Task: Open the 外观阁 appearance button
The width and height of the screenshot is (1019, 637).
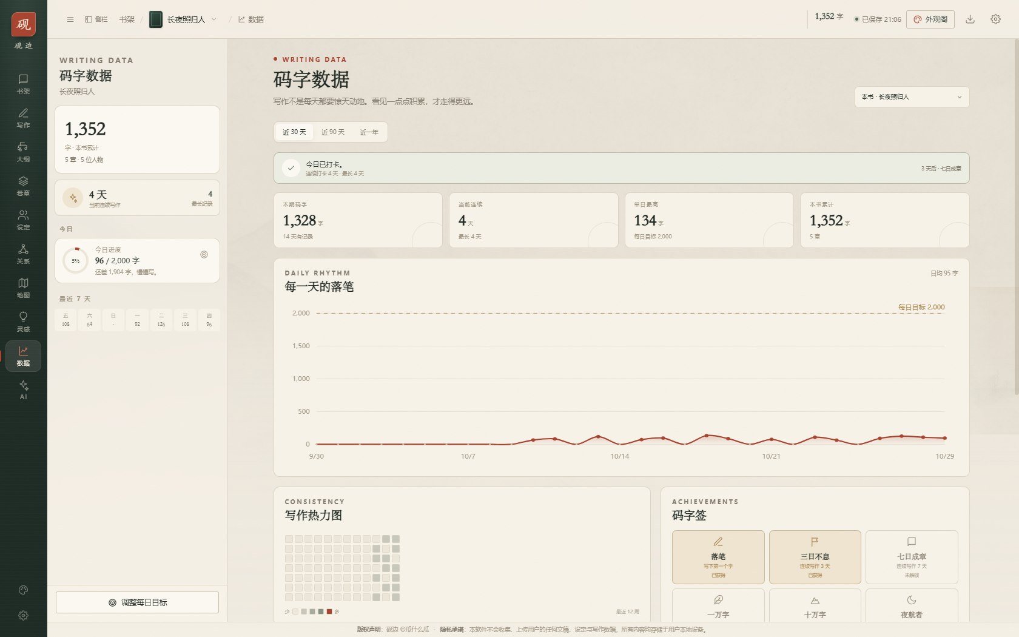Action: (x=930, y=19)
